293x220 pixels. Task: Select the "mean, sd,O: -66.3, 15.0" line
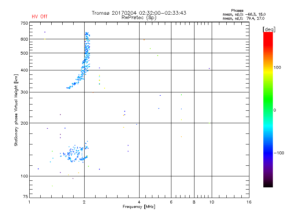pos(244,14)
